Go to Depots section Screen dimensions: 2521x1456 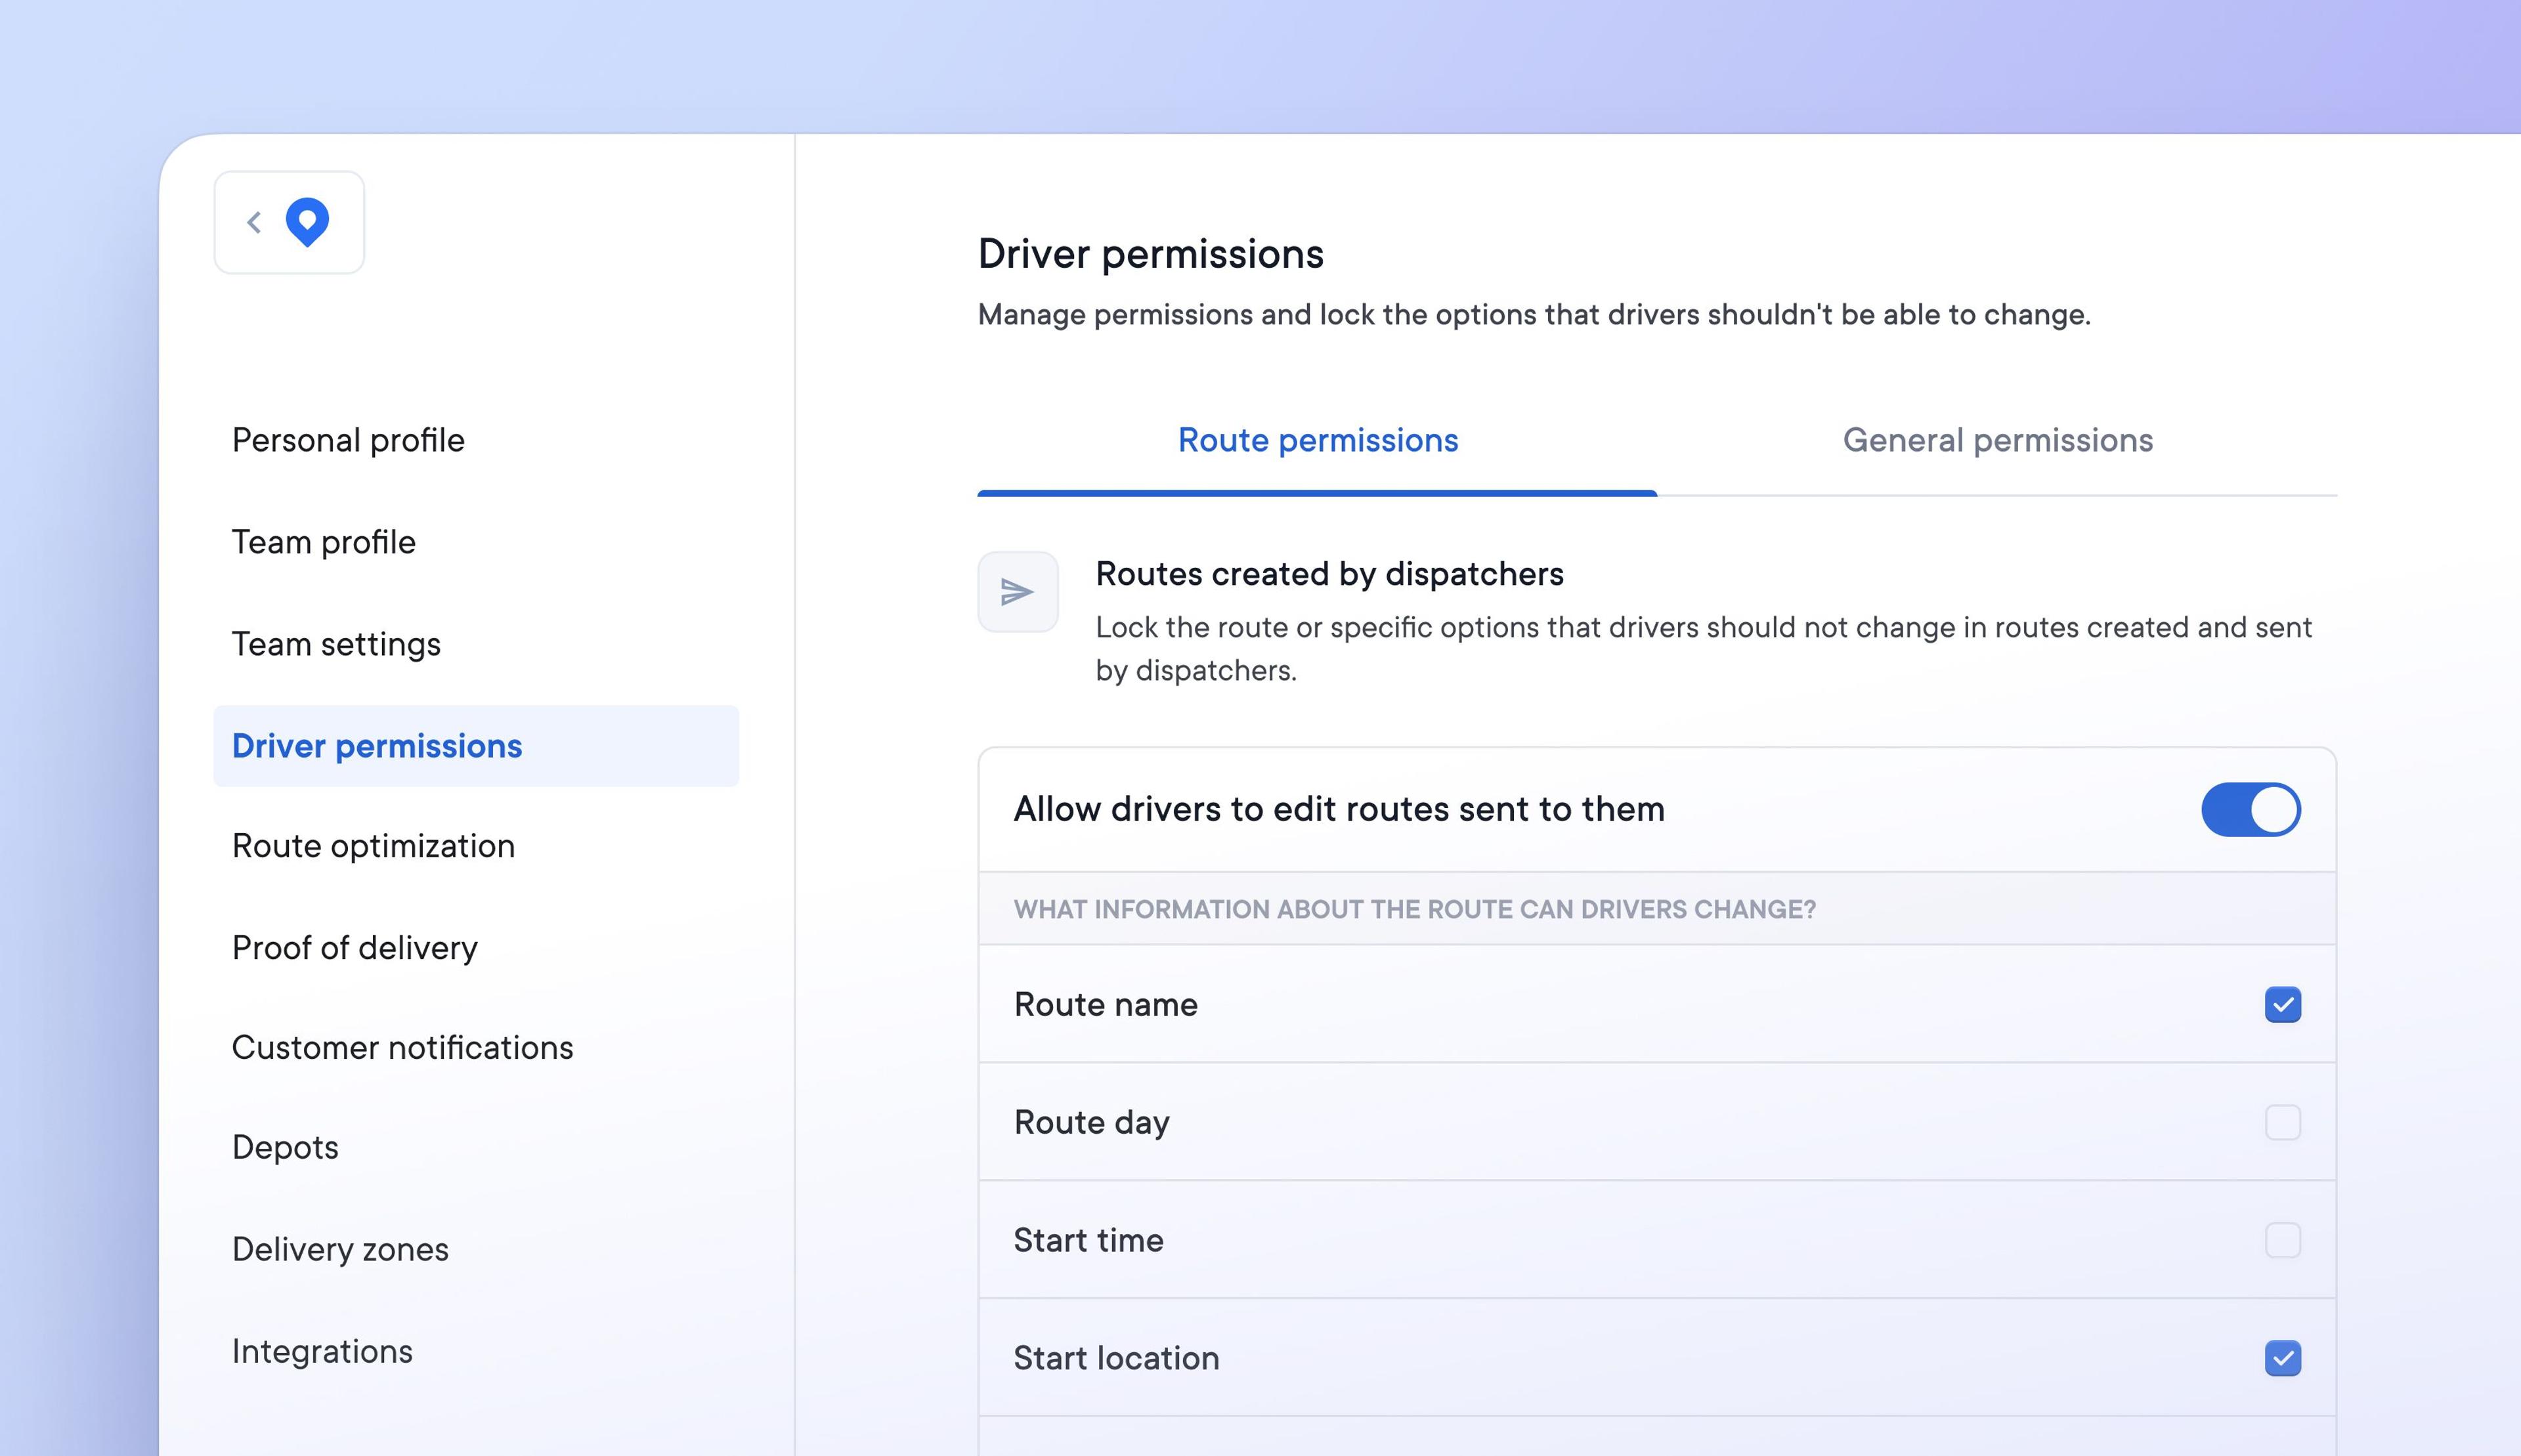285,1148
